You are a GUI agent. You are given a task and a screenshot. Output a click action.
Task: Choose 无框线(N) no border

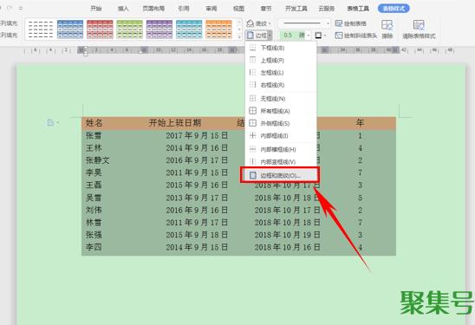281,99
